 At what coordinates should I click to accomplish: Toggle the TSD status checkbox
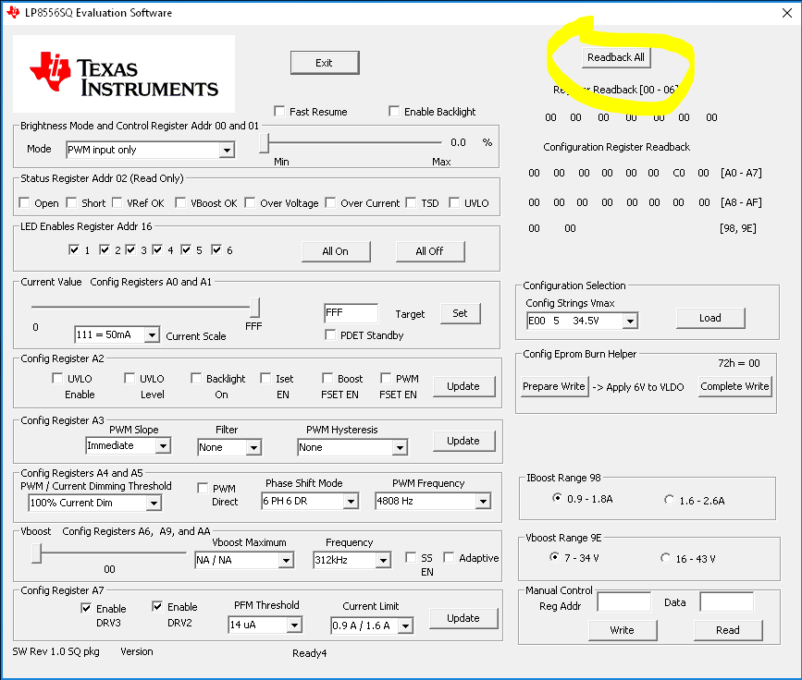[x=411, y=203]
